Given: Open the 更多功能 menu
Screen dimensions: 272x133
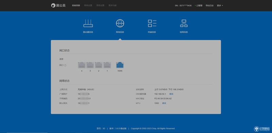Looking at the screenshot, I should coord(113,5).
